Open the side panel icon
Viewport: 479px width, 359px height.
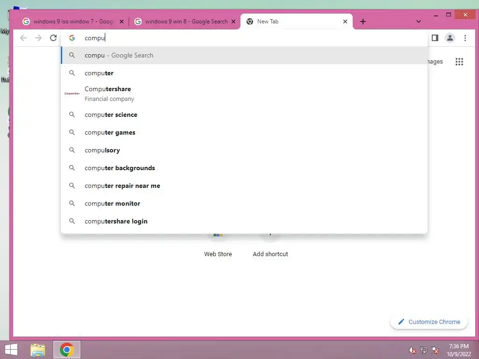point(435,38)
